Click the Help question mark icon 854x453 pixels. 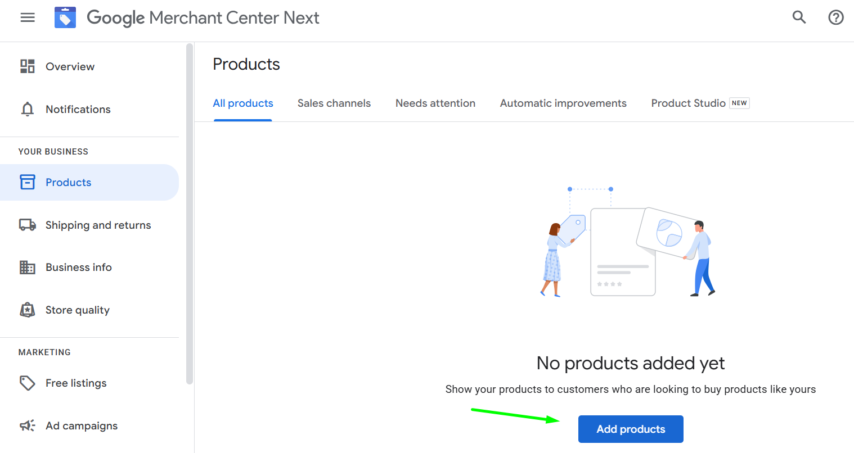[836, 17]
